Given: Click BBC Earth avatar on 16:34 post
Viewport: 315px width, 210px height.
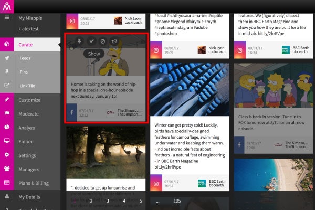Looking at the screenshot, I should point(286,50).
